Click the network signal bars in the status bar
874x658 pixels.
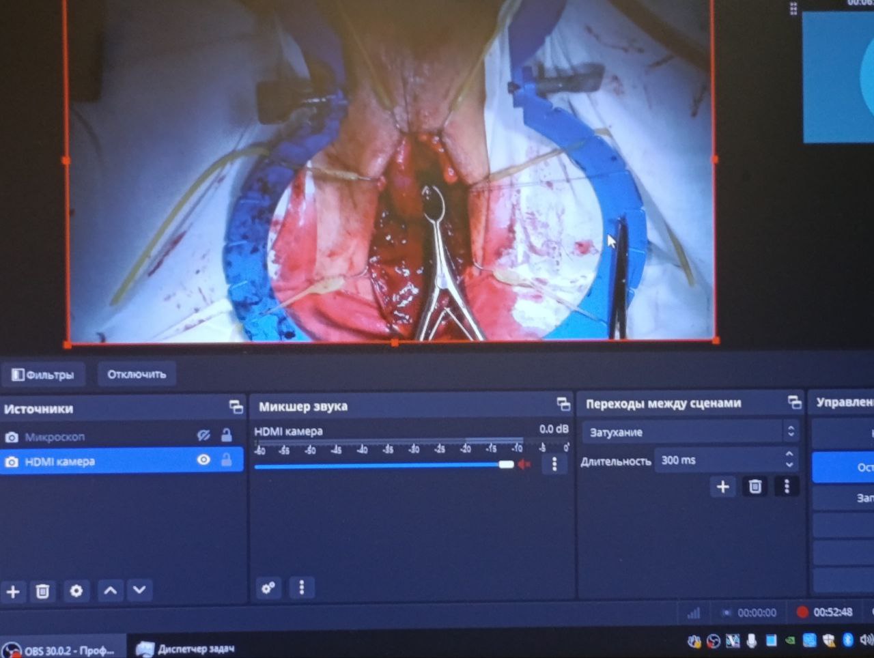pos(694,613)
